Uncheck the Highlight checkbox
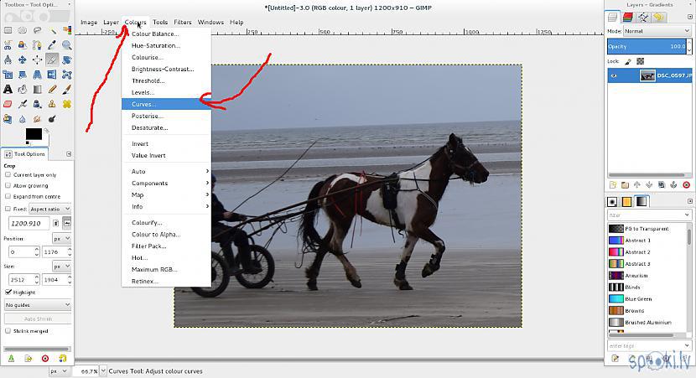The image size is (696, 378). 8,292
